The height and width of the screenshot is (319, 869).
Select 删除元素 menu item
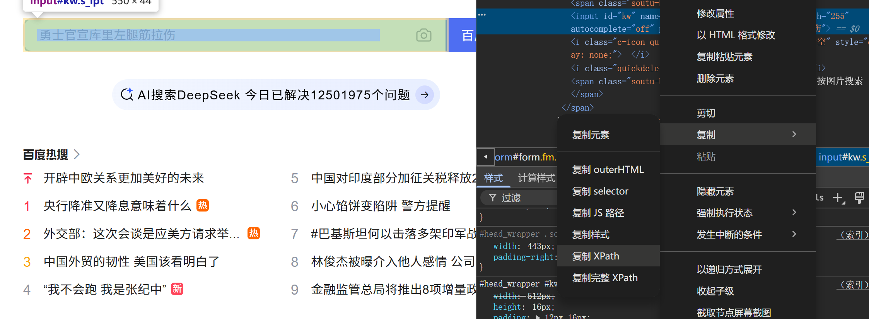[x=715, y=78]
